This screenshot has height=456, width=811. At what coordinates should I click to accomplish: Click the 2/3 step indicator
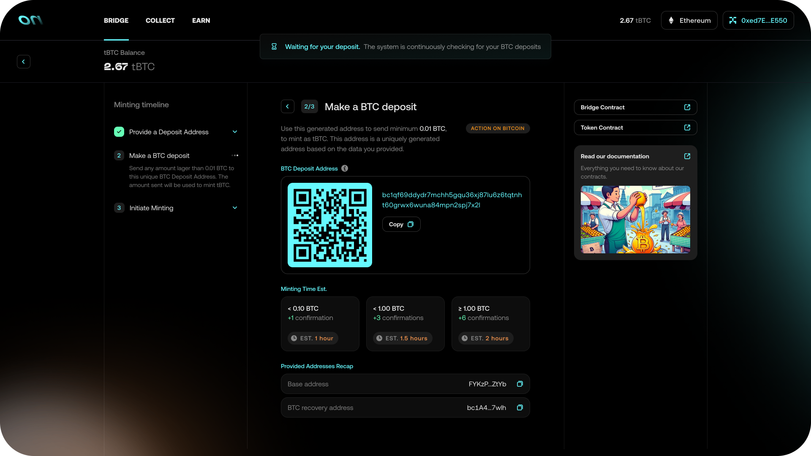310,106
